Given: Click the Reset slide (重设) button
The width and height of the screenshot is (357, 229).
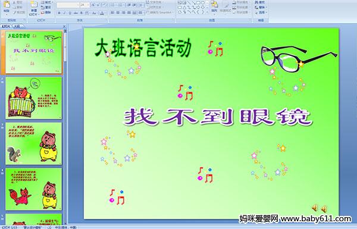Looking at the screenshot, I should 46,7.
